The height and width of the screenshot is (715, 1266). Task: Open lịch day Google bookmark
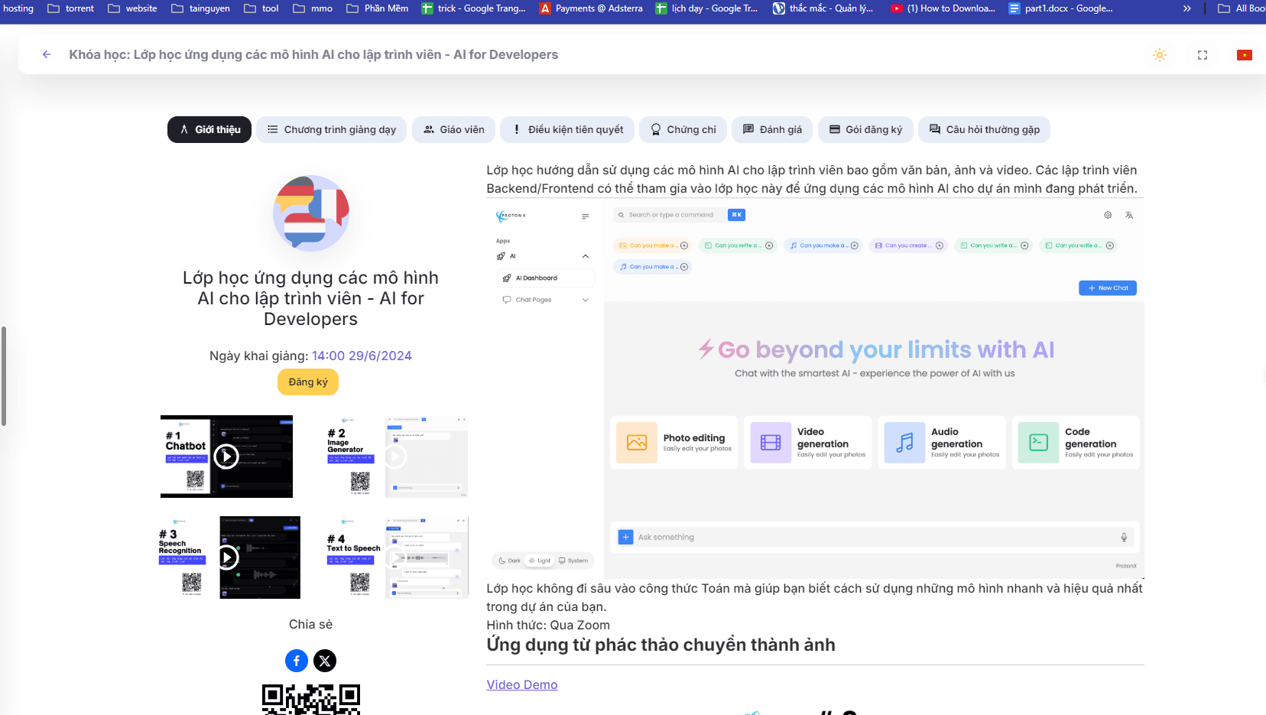tap(707, 8)
